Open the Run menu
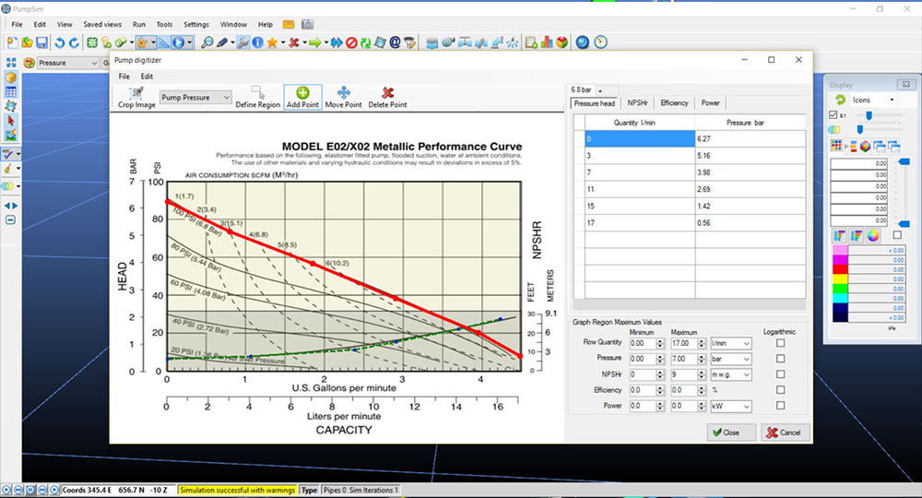Image resolution: width=922 pixels, height=498 pixels. point(139,24)
